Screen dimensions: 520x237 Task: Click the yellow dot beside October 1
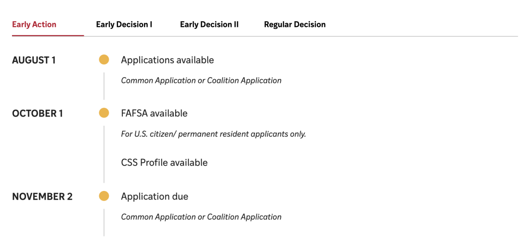104,113
